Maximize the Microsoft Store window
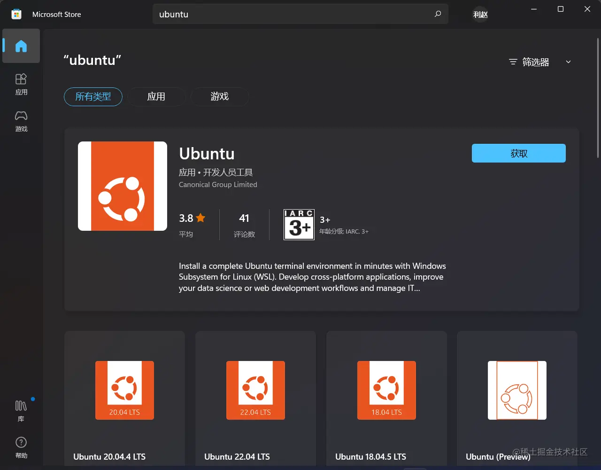601x470 pixels. click(560, 9)
